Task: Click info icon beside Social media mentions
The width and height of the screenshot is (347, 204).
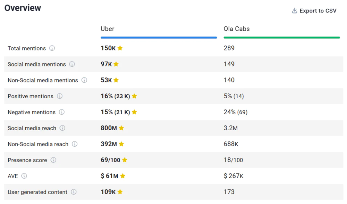Action: 72,64
